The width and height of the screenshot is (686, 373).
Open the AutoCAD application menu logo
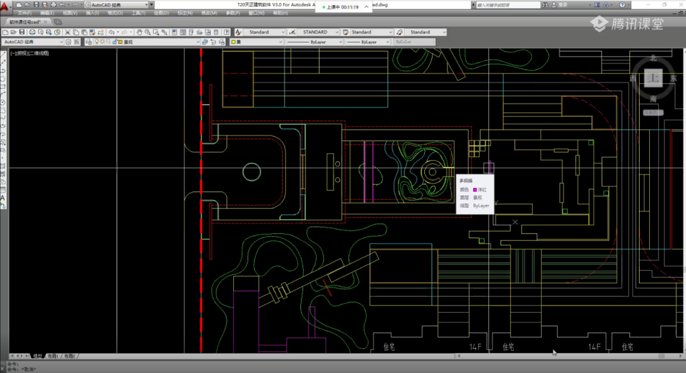[4, 6]
